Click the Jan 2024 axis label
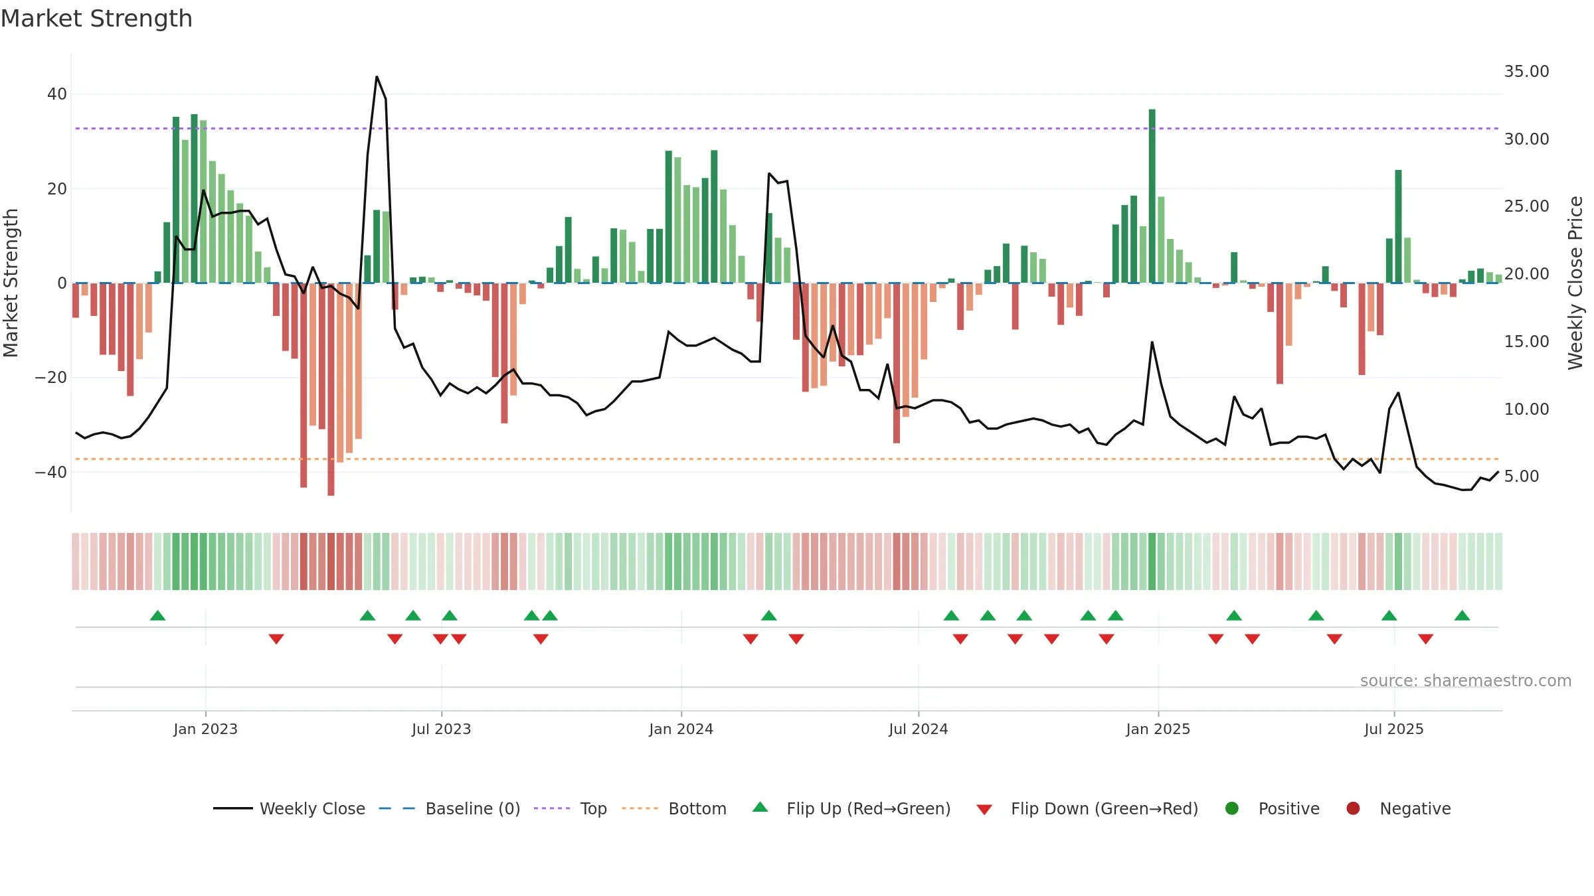The height and width of the screenshot is (896, 1594). [x=681, y=729]
